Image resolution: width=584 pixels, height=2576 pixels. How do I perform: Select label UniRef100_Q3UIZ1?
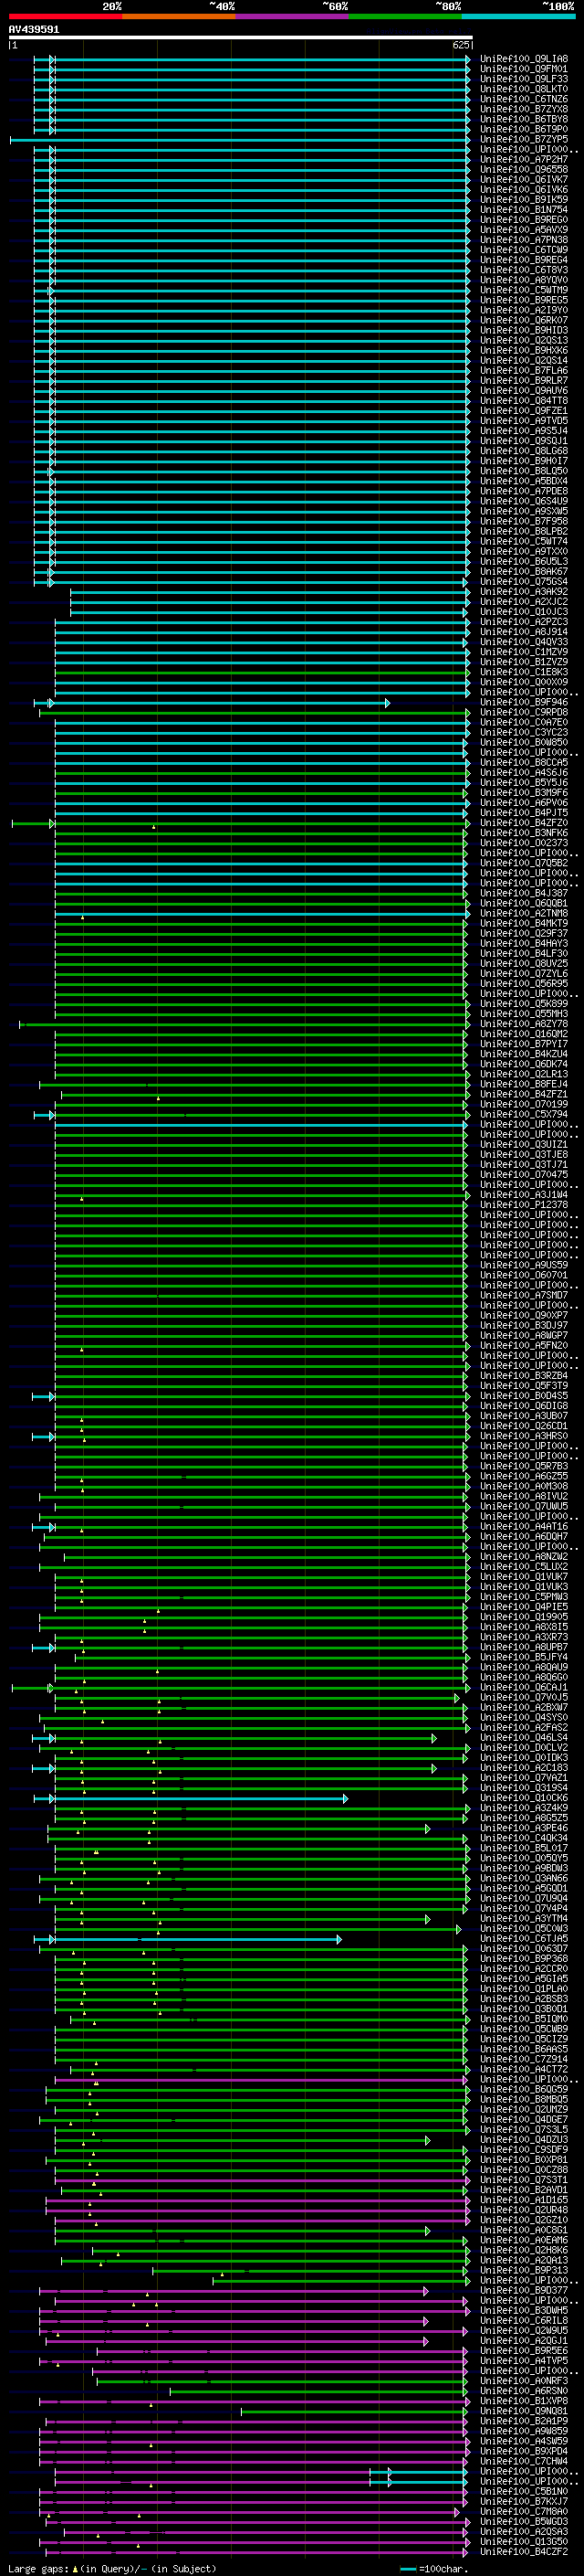click(x=524, y=1145)
